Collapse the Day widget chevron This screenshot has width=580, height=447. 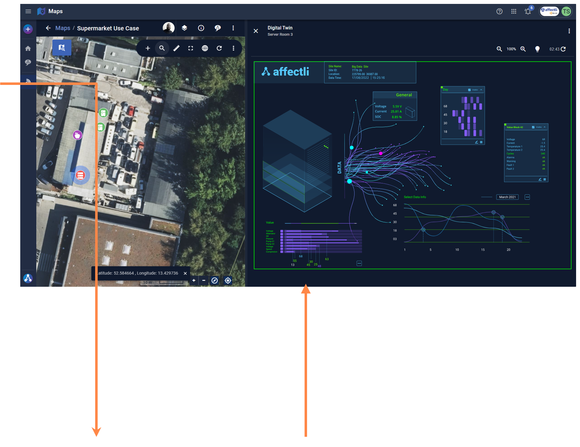pos(481,90)
